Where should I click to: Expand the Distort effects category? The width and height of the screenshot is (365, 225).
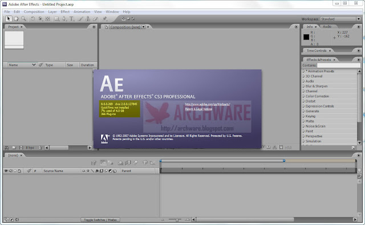pos(303,101)
